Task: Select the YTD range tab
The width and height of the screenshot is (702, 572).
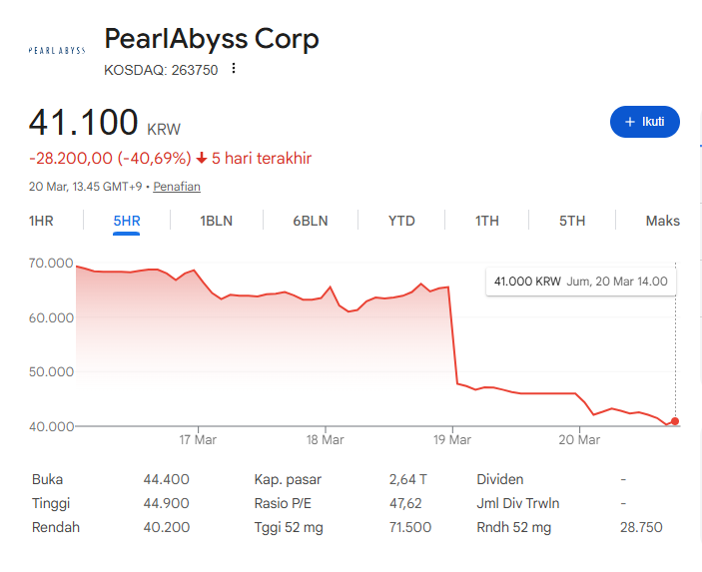Action: point(401,221)
